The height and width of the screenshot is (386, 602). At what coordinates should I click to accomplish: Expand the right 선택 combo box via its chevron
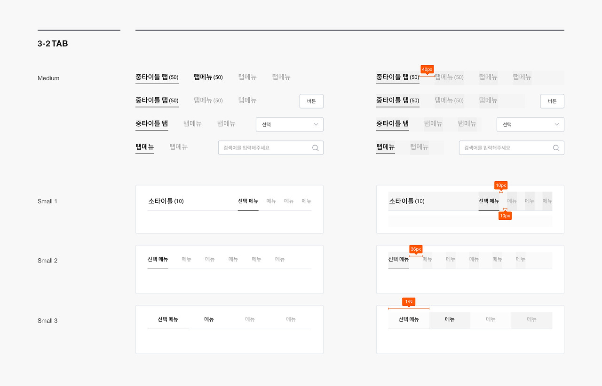(558, 124)
